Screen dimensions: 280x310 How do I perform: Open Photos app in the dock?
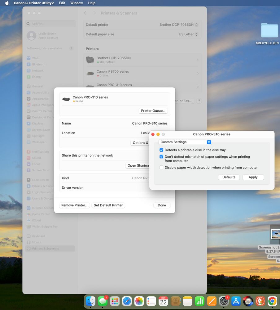point(139,301)
